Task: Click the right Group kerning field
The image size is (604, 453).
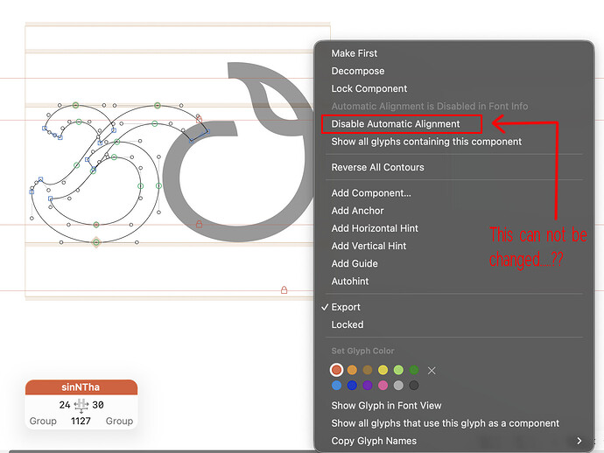Action: (x=119, y=421)
